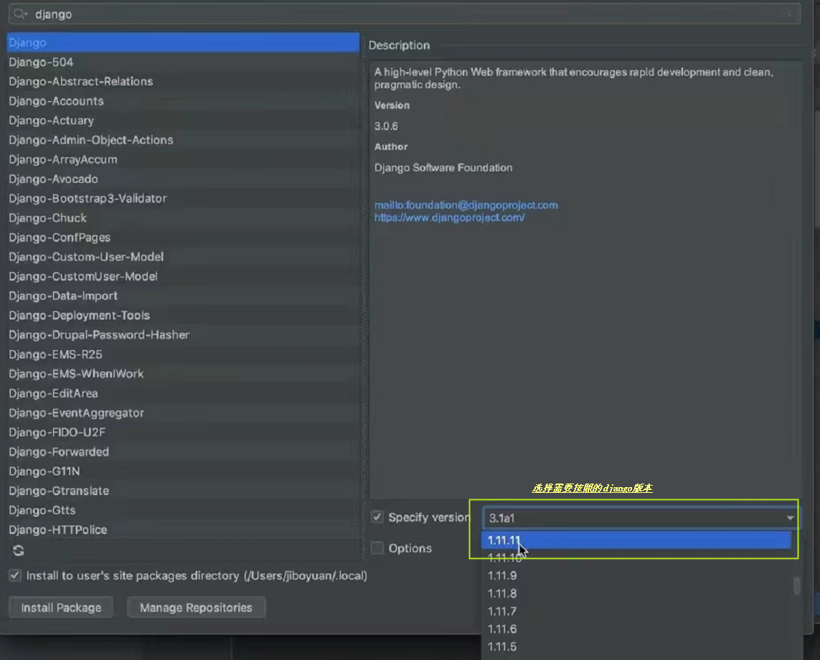Select the Django-Forwarded package
This screenshot has width=820, height=660.
[x=183, y=451]
